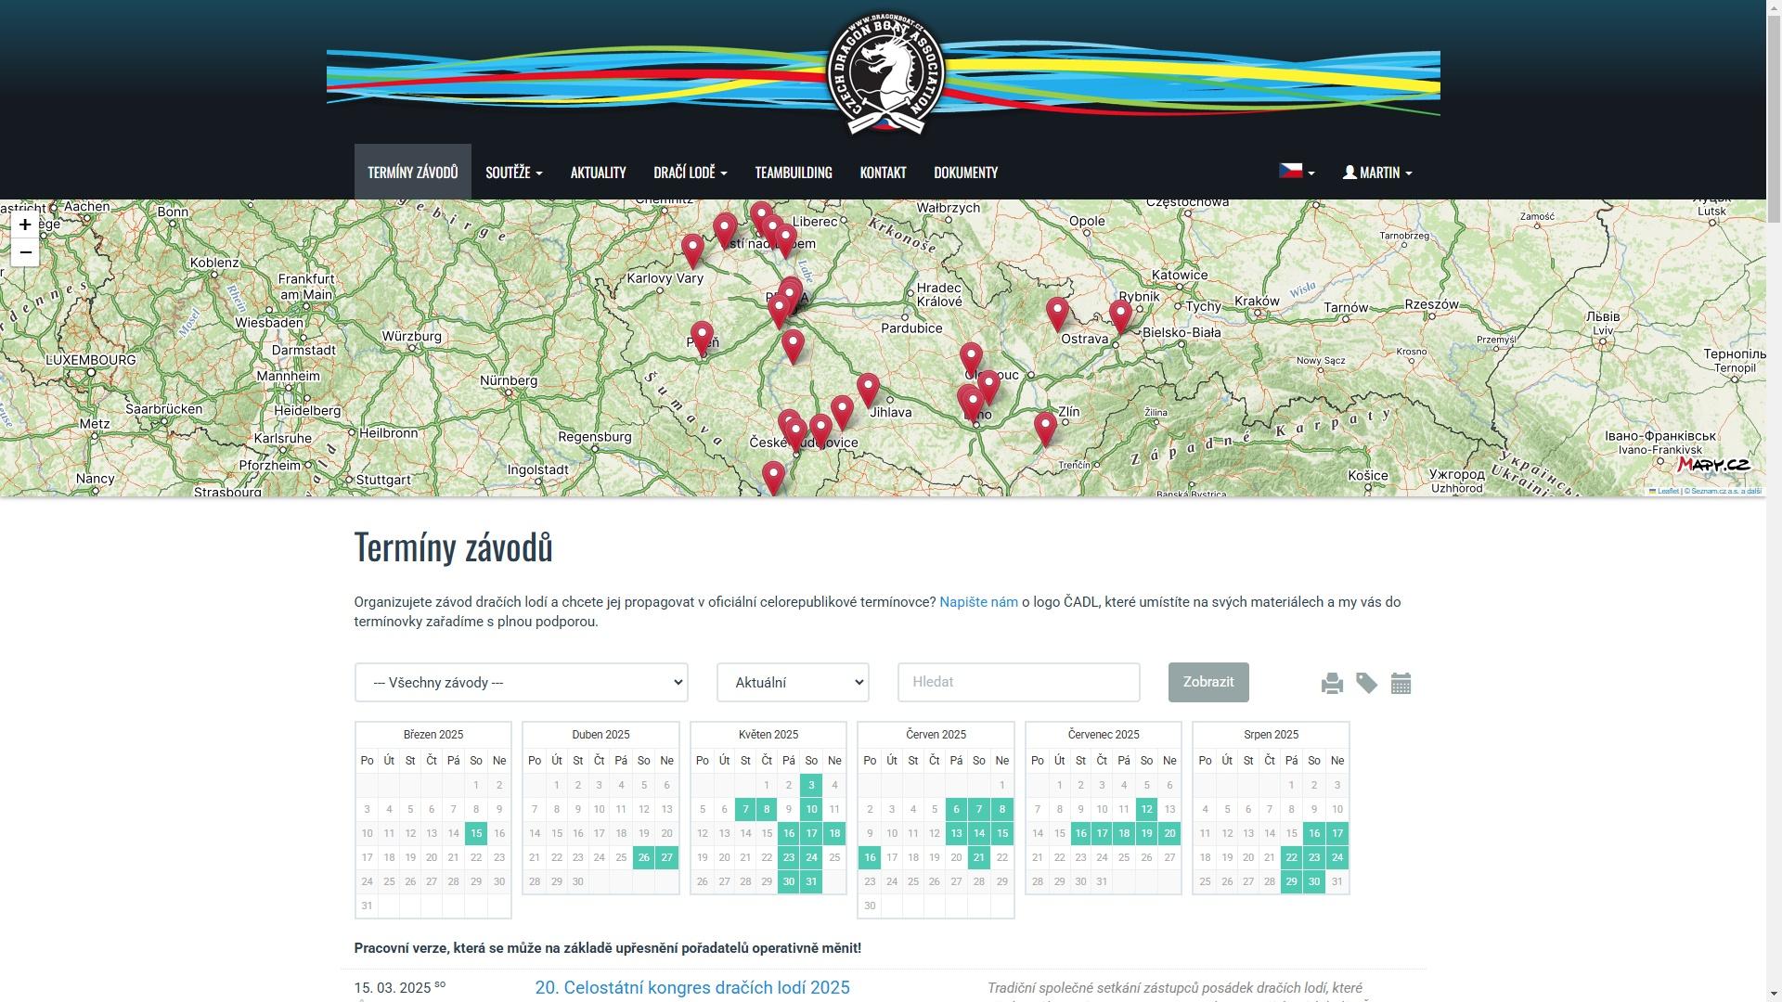Select April 26 in Duben 2025 calendar
1782x1002 pixels.
coord(644,857)
